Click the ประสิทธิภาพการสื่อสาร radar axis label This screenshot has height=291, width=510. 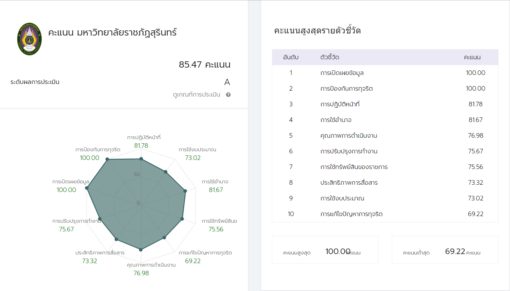point(100,253)
